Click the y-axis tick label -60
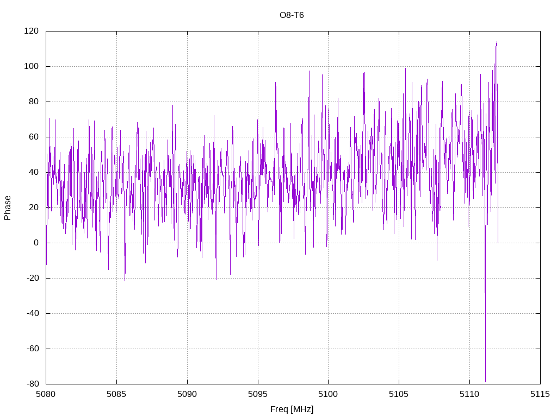Image resolution: width=557 pixels, height=417 pixels. (x=33, y=349)
